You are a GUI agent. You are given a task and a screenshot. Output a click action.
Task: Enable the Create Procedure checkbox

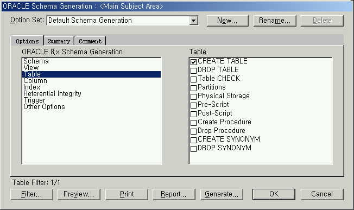pyautogui.click(x=193, y=123)
